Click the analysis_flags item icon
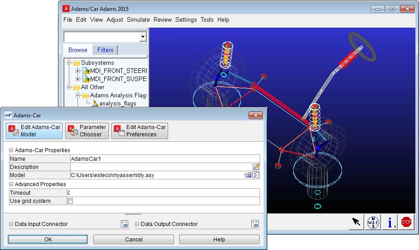Image resolution: width=419 pixels, height=250 pixels. tap(95, 103)
